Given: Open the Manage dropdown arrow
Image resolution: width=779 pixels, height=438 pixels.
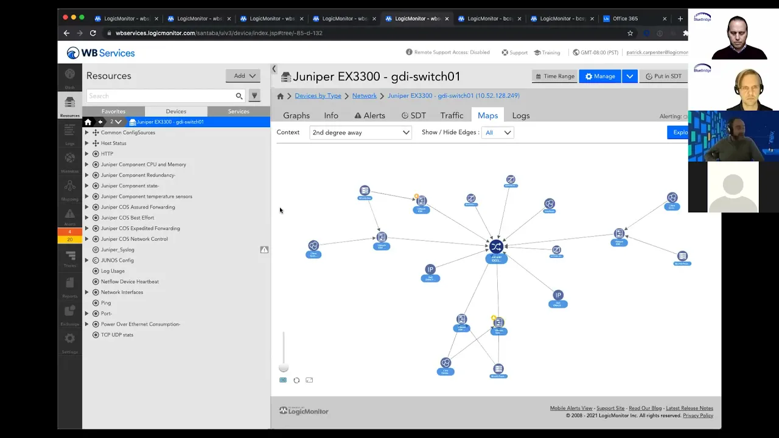Looking at the screenshot, I should tap(630, 76).
